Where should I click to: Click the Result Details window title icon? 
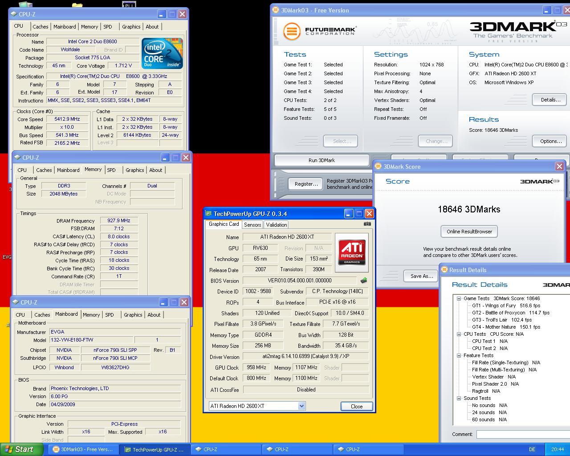pyautogui.click(x=444, y=269)
